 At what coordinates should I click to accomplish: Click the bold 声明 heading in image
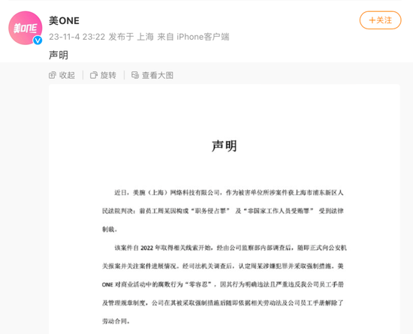[225, 146]
